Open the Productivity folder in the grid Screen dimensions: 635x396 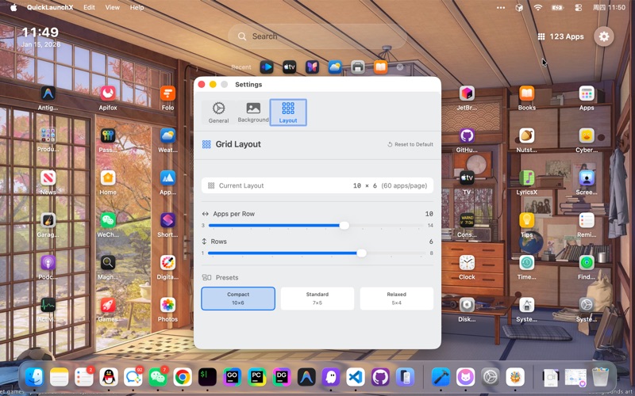click(x=48, y=135)
